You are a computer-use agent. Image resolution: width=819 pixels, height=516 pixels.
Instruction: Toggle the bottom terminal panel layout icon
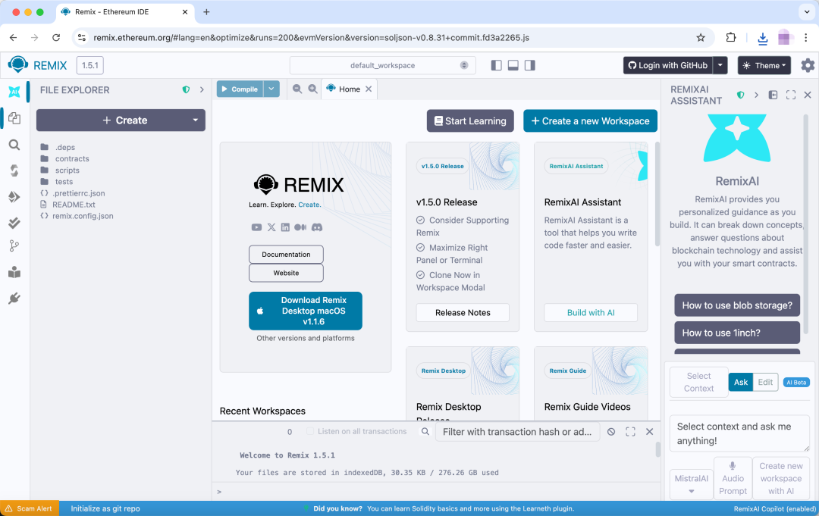(x=513, y=65)
